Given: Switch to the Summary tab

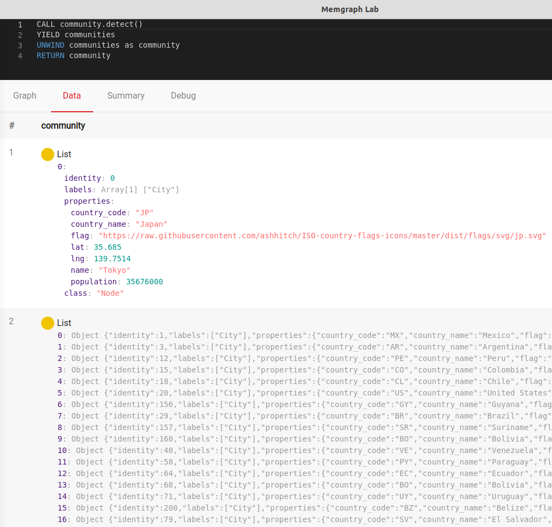Looking at the screenshot, I should pyautogui.click(x=126, y=96).
